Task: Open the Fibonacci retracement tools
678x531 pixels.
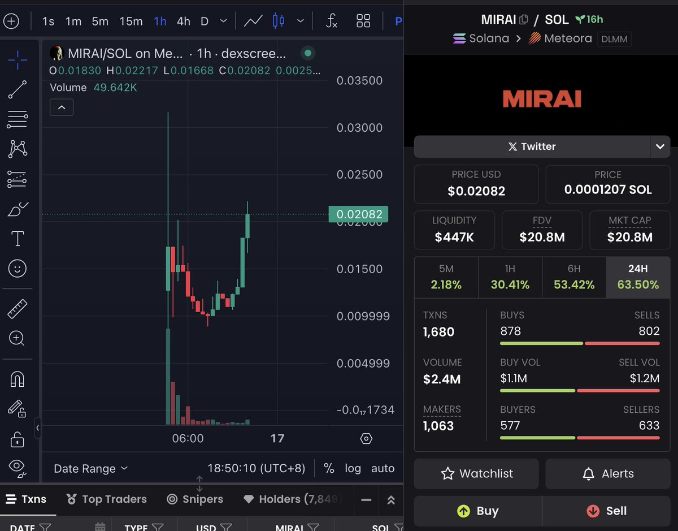Action: click(18, 119)
